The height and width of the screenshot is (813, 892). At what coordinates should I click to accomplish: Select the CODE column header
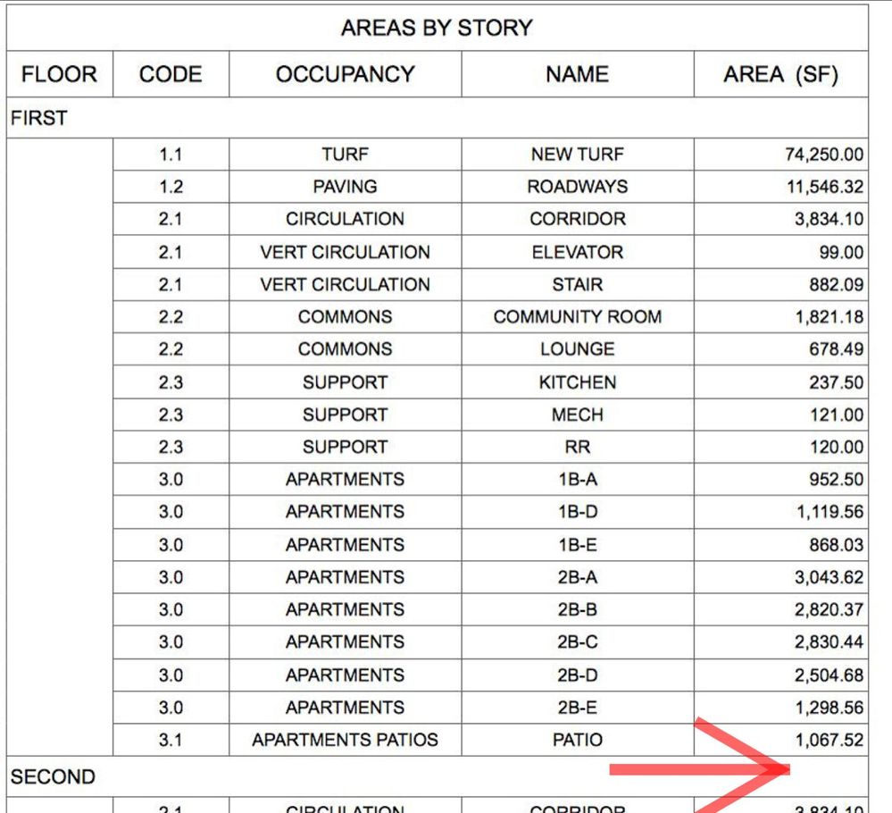[x=171, y=74]
